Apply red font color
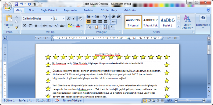This screenshot has width=213, height=105. point(78,26)
